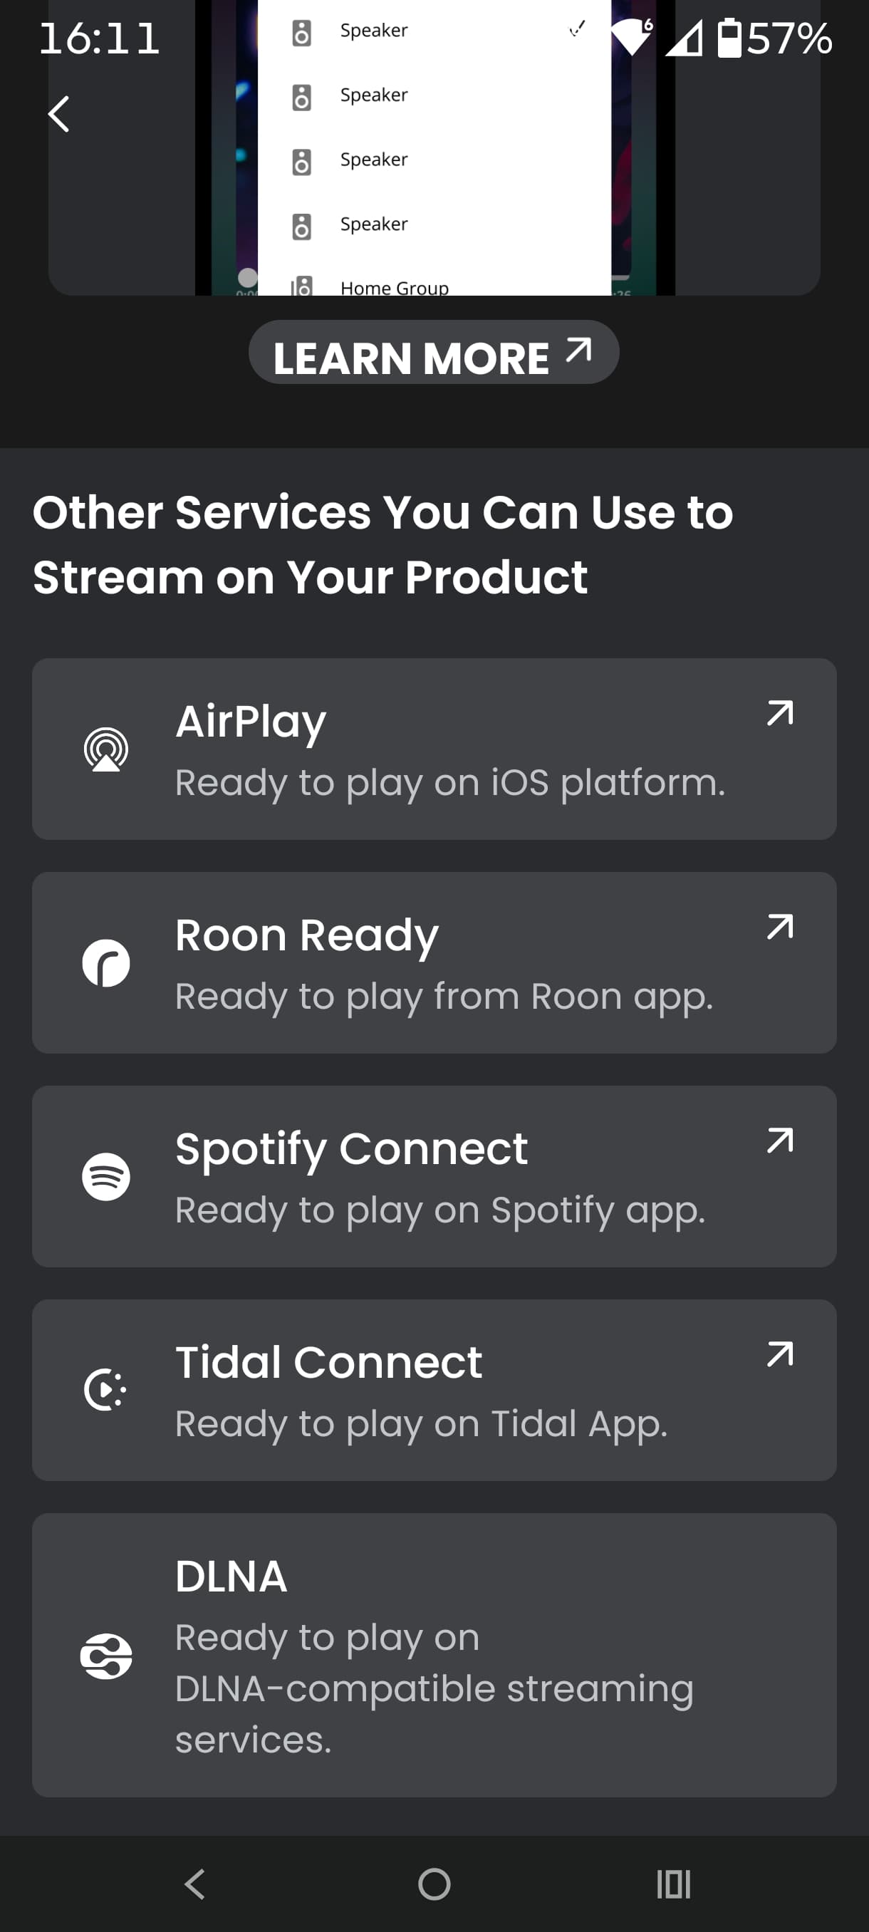
Task: Go back using top-left arrow
Action: (58, 114)
